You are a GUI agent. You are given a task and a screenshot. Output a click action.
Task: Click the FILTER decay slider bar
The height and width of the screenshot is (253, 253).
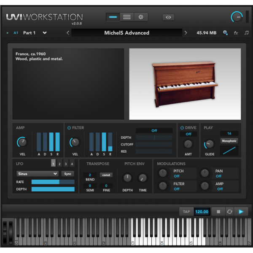[x=98, y=142]
